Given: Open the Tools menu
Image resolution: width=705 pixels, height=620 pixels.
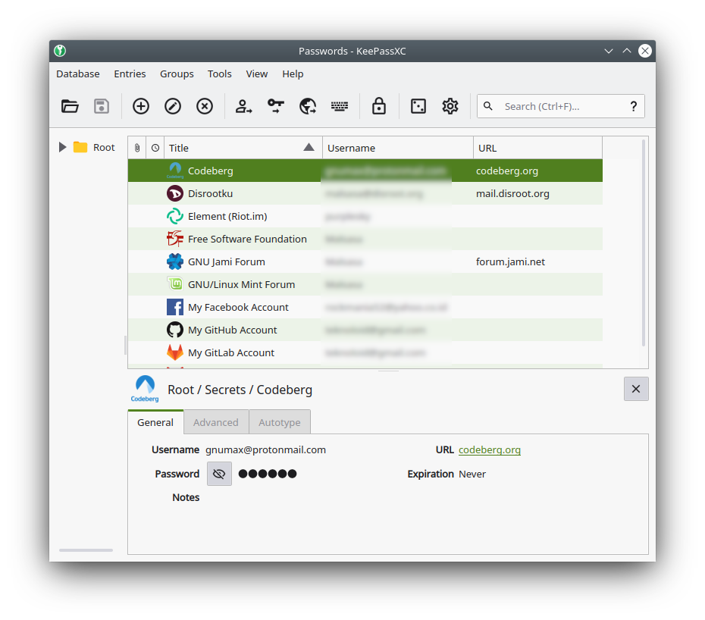Looking at the screenshot, I should click(x=219, y=74).
